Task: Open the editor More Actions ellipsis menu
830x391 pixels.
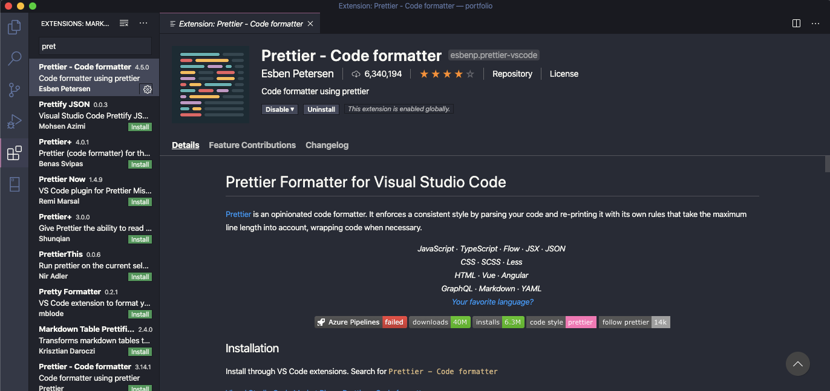Action: tap(815, 23)
